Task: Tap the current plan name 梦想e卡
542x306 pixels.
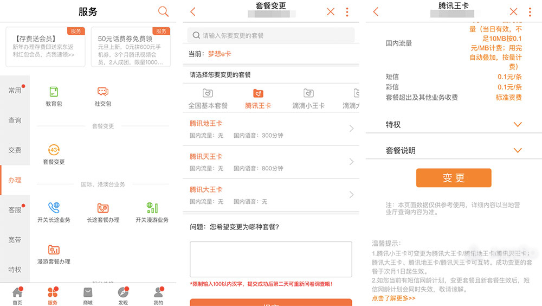Action: coord(220,54)
